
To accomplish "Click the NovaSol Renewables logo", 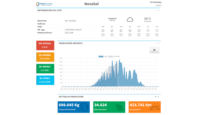I will pyautogui.click(x=44, y=4).
